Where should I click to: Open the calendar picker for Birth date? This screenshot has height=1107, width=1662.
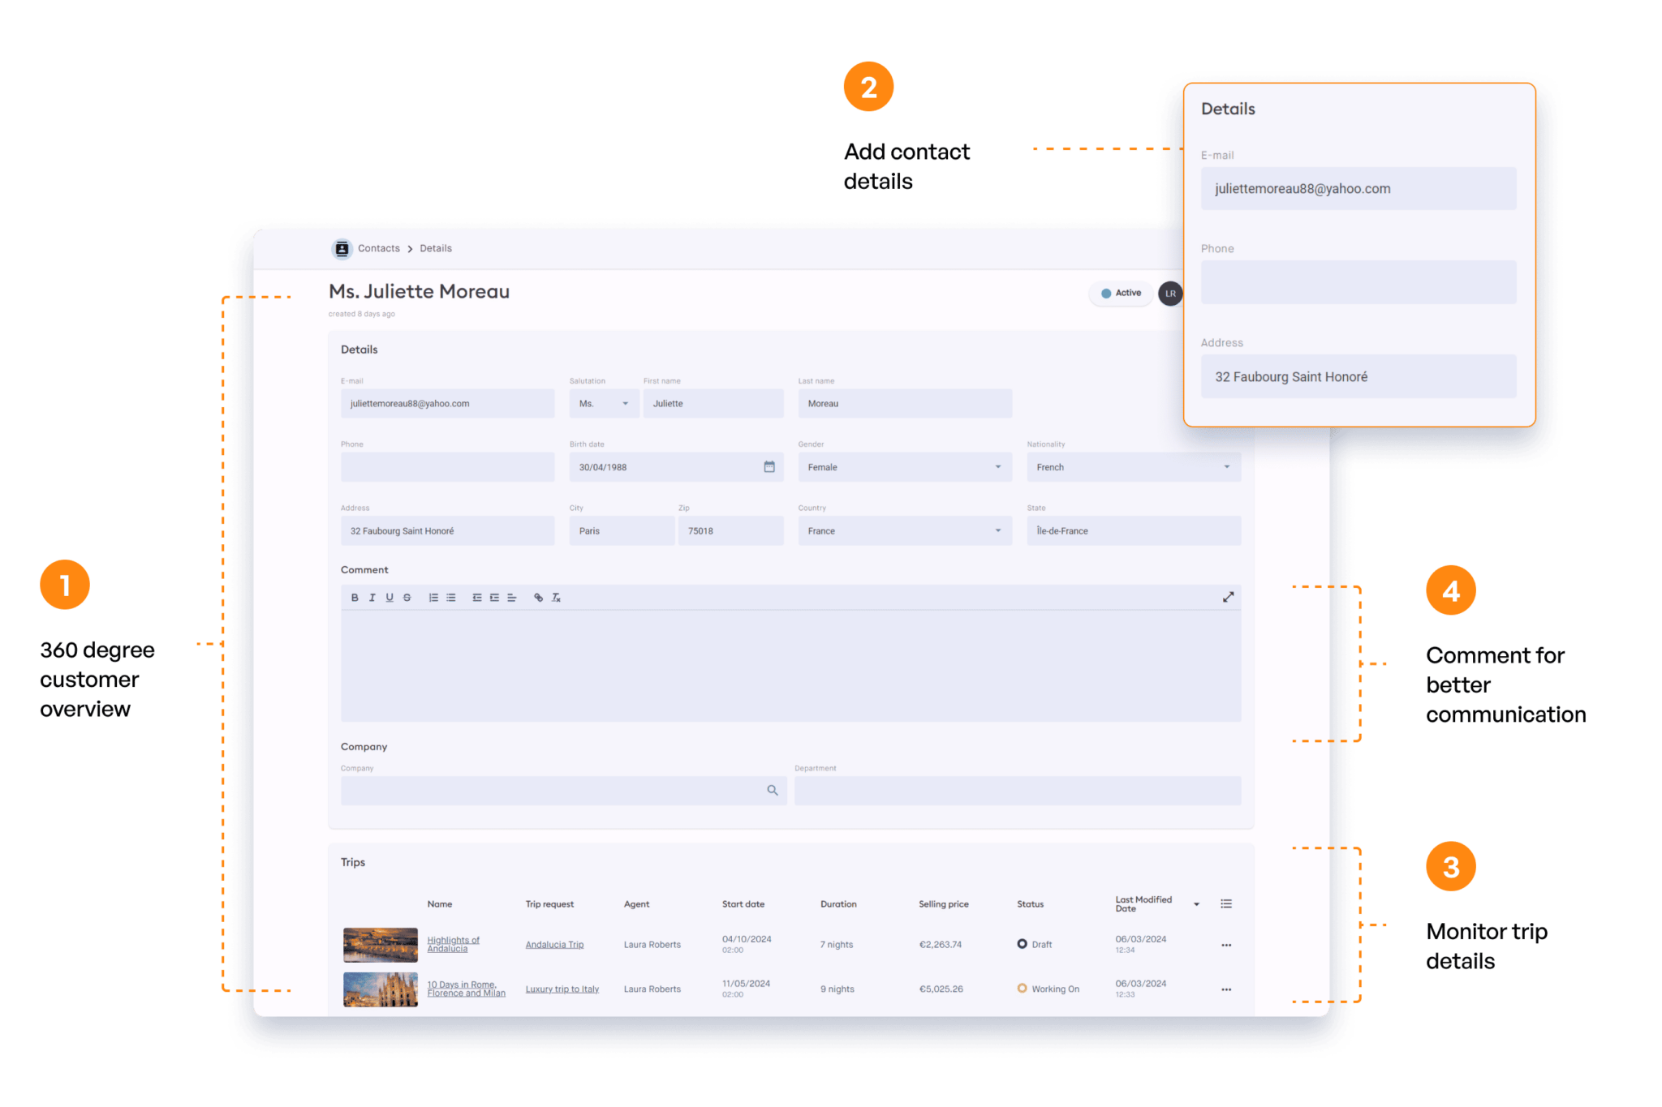(769, 467)
